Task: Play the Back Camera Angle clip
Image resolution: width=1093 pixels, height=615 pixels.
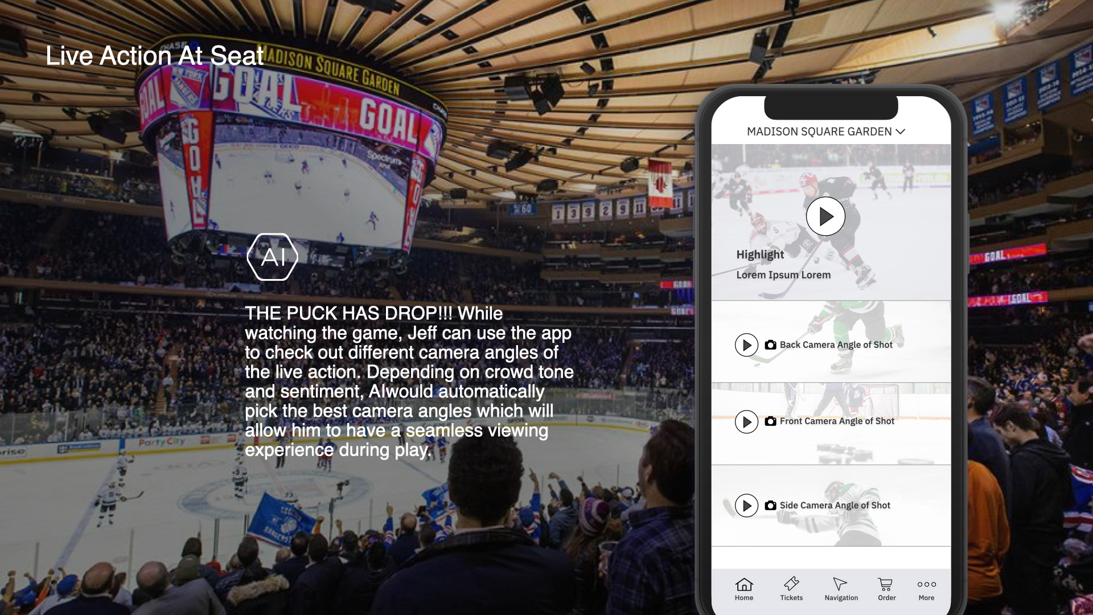Action: [746, 345]
